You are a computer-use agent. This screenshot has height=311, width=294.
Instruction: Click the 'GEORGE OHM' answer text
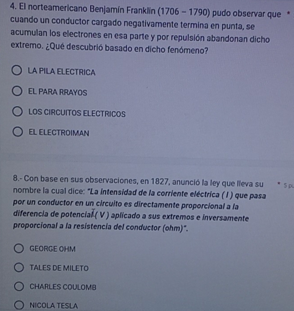pos(52,249)
